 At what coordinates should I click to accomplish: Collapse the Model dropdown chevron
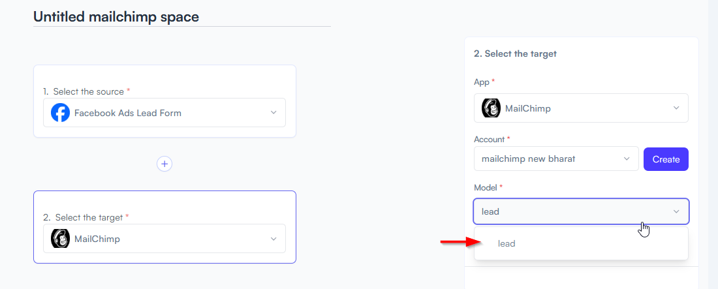676,211
